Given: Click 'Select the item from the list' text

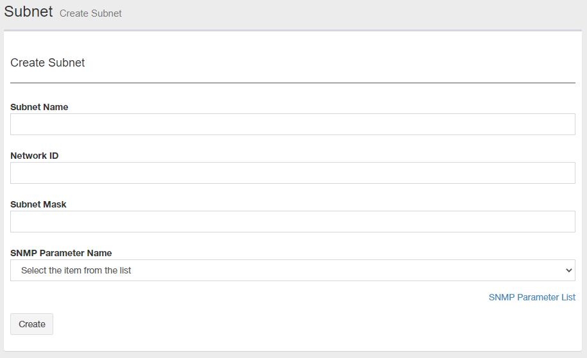Looking at the screenshot, I should (76, 270).
